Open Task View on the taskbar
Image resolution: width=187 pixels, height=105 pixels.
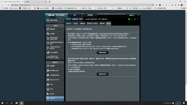click(12, 103)
